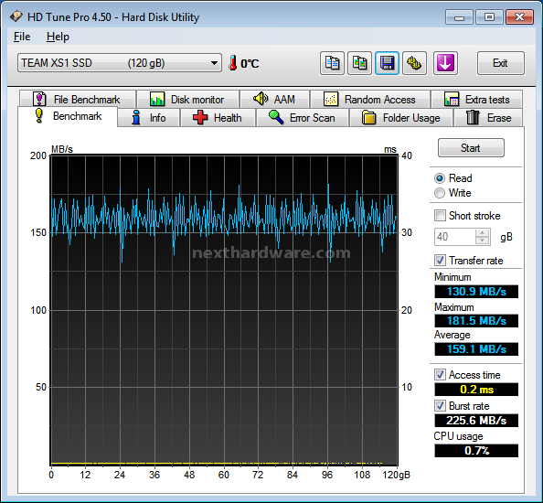This screenshot has width=543, height=503.
Task: Start the benchmark with Start button
Action: click(471, 148)
